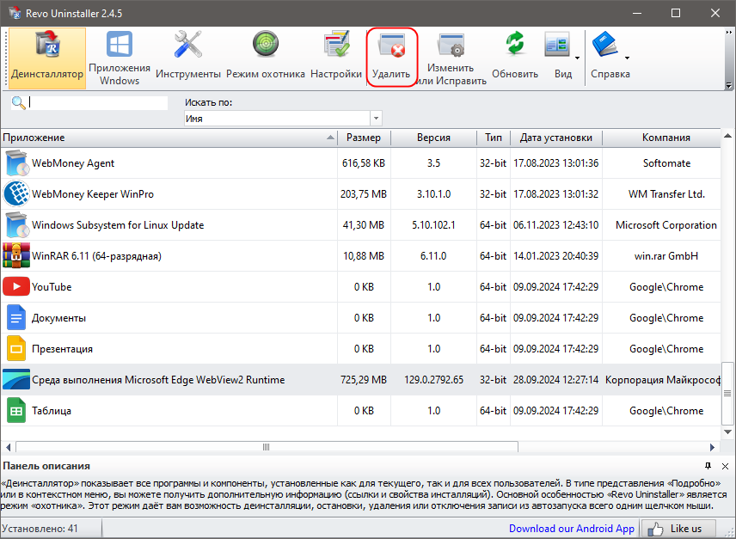736x539 pixels.
Task: Click the Презентация yellow slides icon
Action: (16, 348)
